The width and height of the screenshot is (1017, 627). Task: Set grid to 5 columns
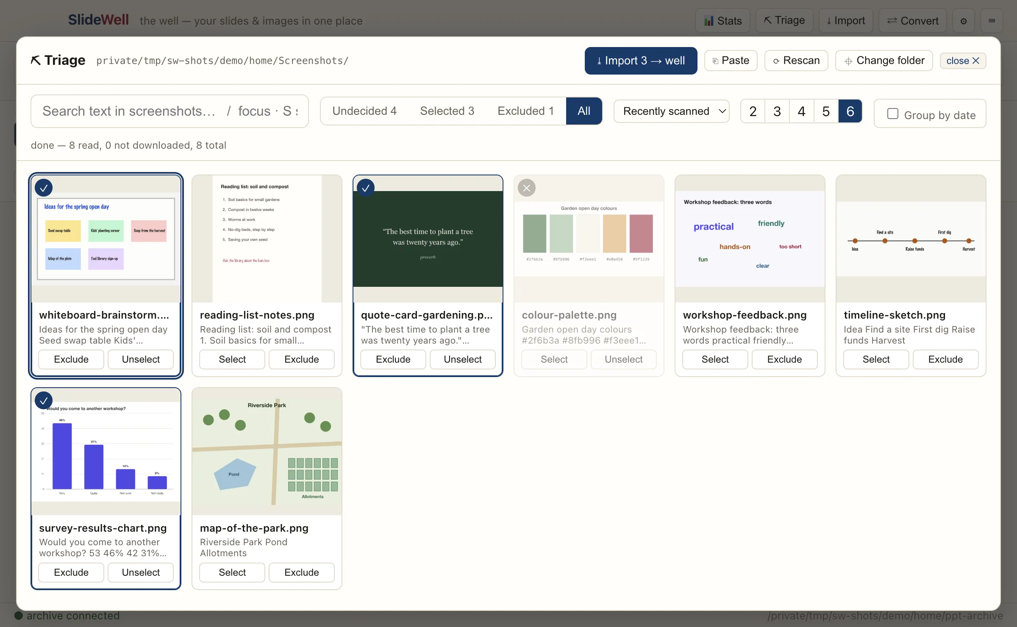click(826, 111)
